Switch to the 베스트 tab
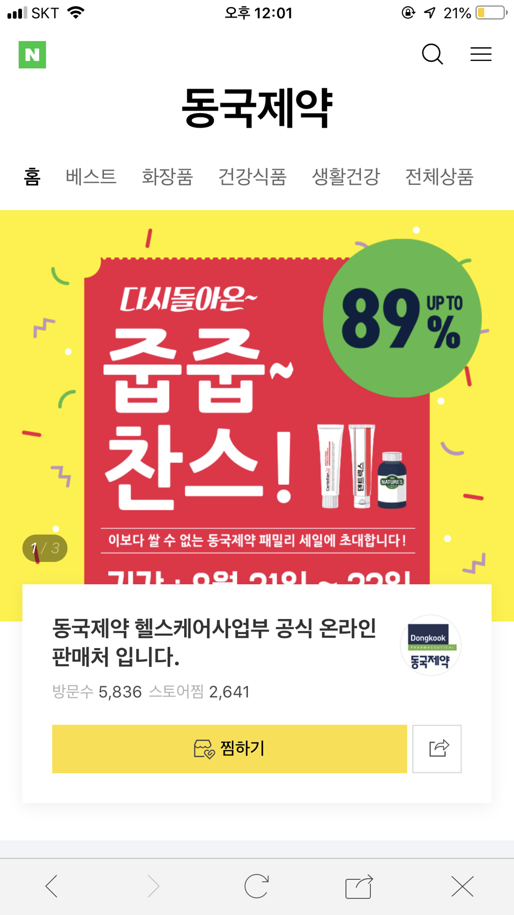514x915 pixels. [x=91, y=176]
